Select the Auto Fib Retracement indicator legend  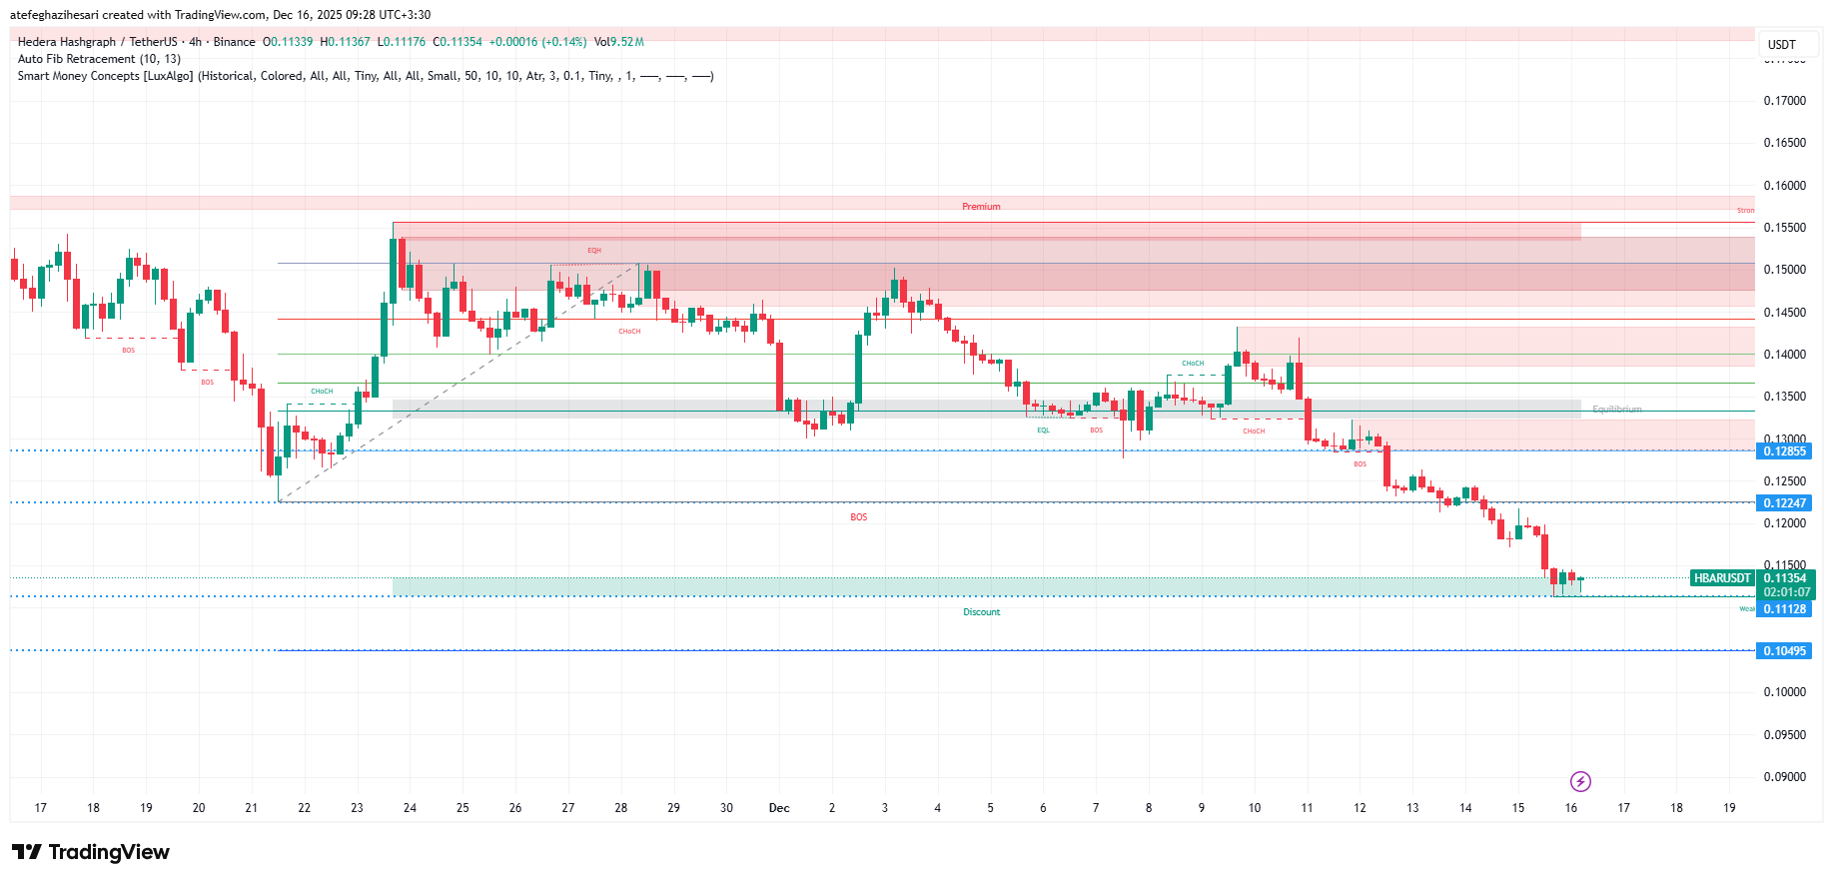pyautogui.click(x=99, y=59)
